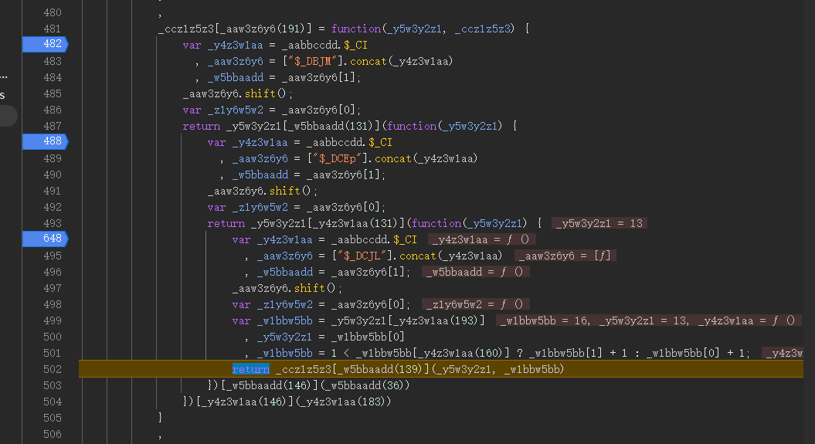Click '$_CI' property on line 488
Viewport: 815px width, 444px height.
tap(381, 142)
